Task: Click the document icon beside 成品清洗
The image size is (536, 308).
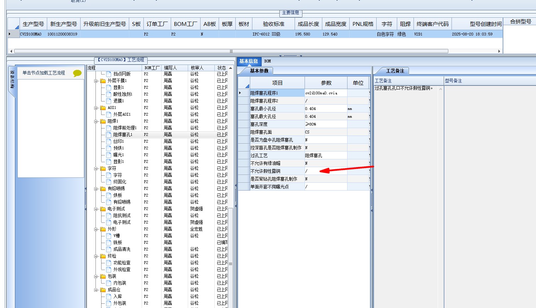Action: (x=109, y=249)
